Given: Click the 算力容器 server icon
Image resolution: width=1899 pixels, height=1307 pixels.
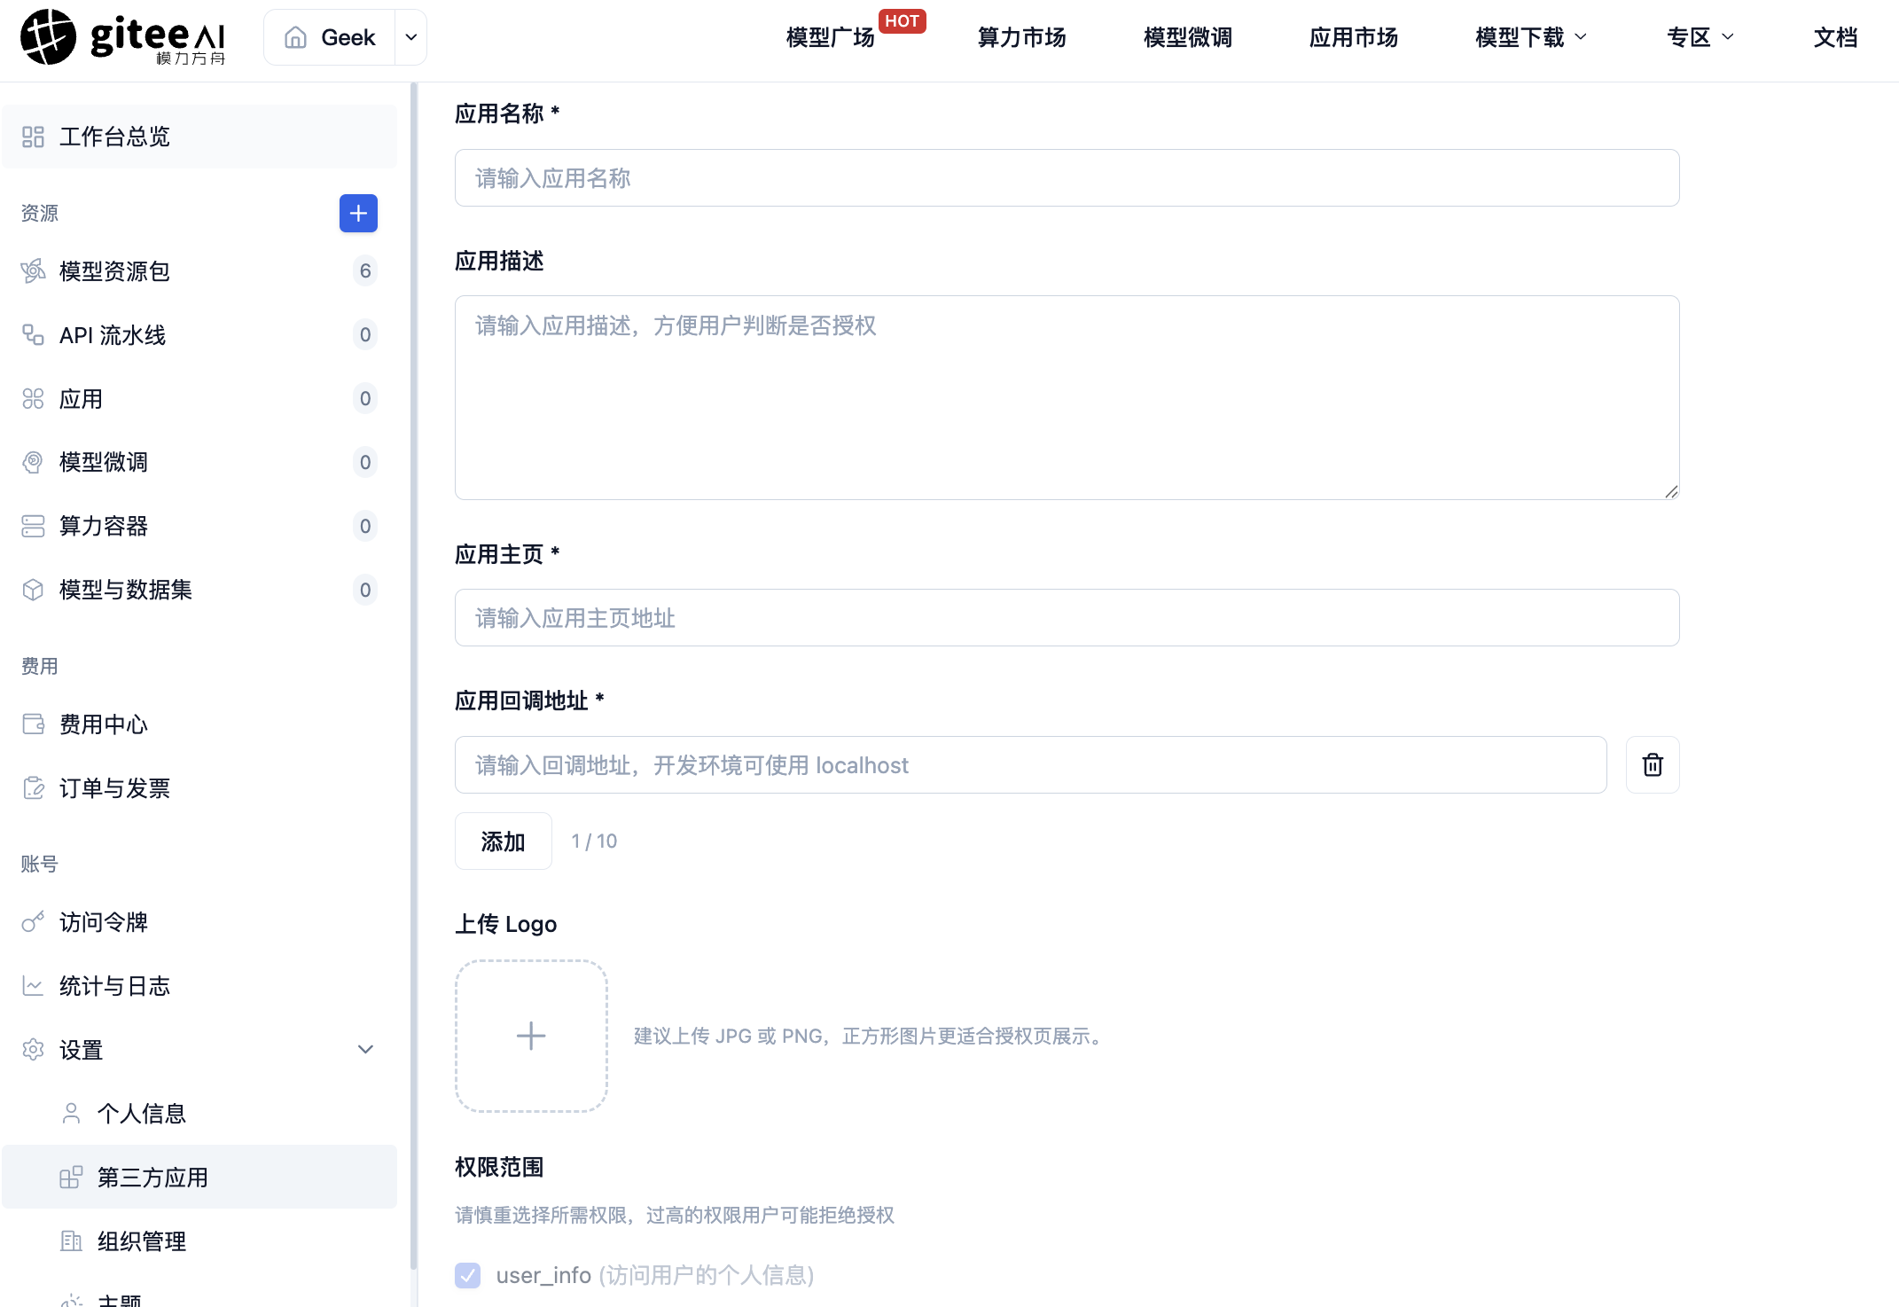Looking at the screenshot, I should coord(33,526).
